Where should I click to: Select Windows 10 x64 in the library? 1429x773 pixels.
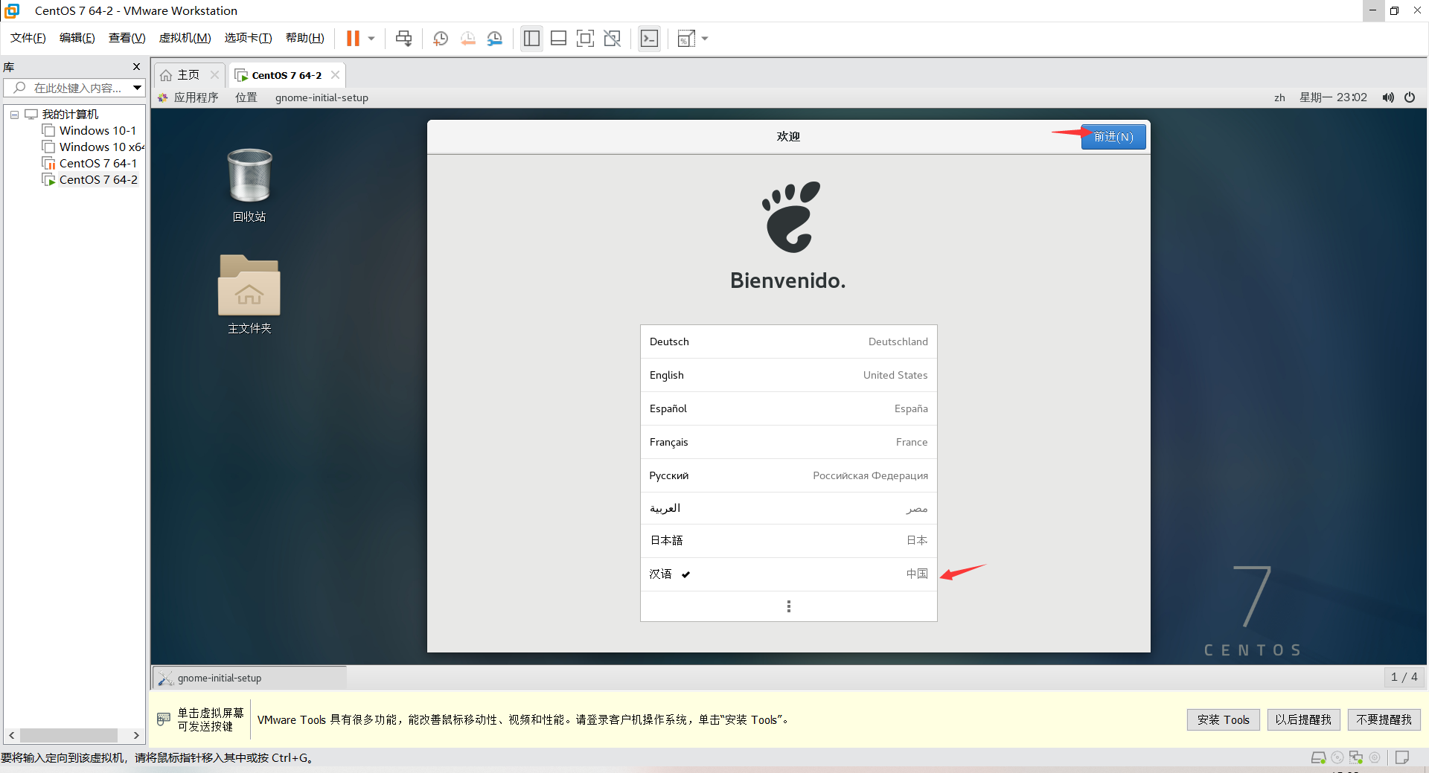[x=101, y=147]
